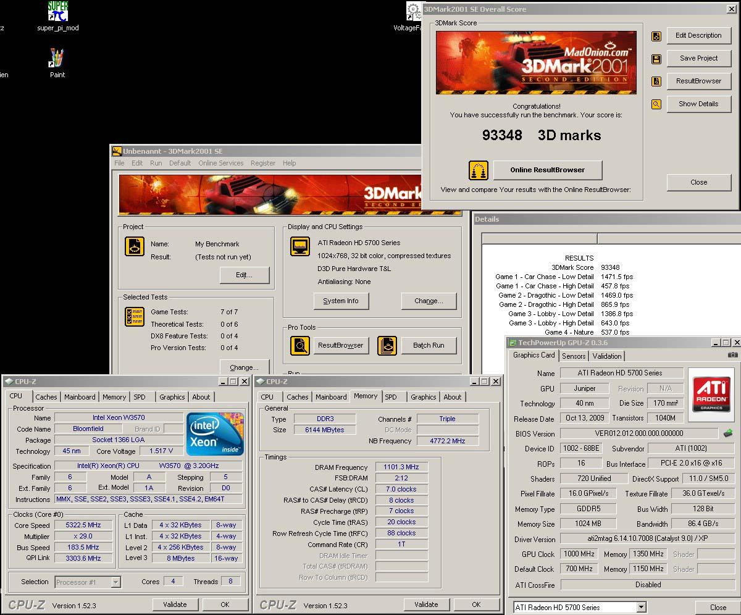The height and width of the screenshot is (615, 741).
Task: Click the Batch Run button
Action: [x=429, y=345]
